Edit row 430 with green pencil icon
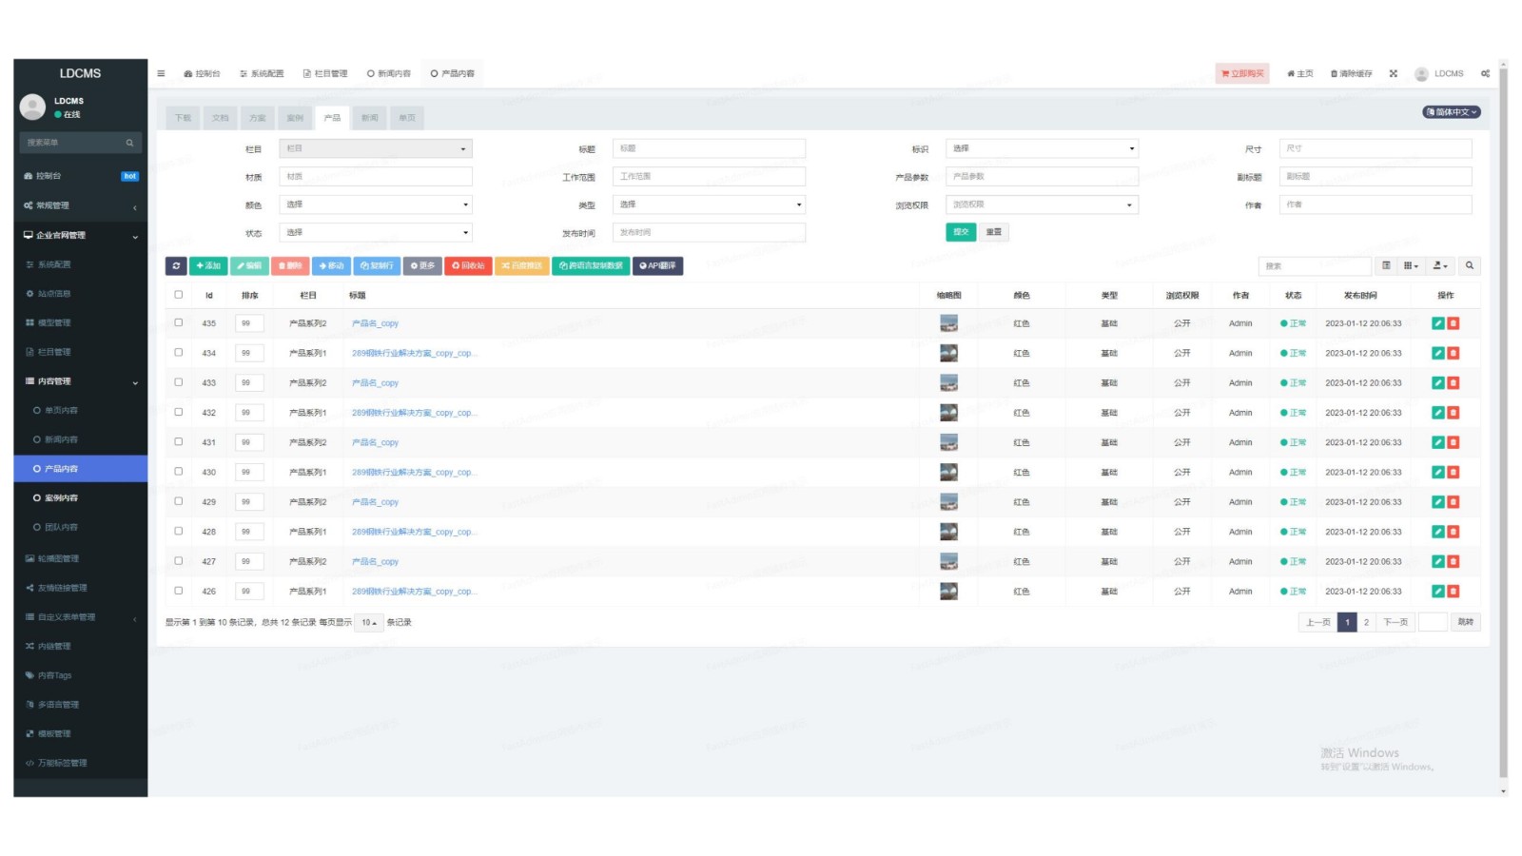1522x856 pixels. coord(1438,473)
